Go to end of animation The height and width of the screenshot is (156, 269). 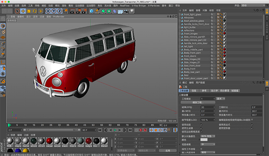pos(130,130)
